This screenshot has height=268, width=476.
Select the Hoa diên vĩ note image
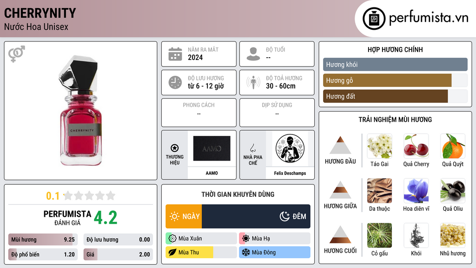[416, 191]
